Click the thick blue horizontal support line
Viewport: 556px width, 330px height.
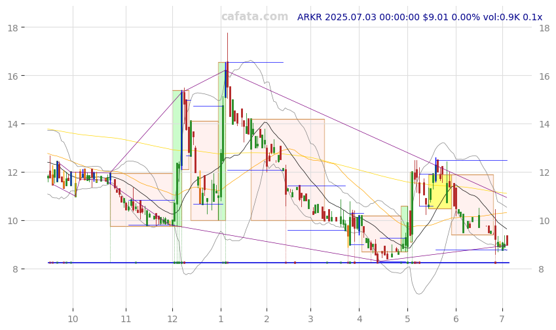(279, 263)
